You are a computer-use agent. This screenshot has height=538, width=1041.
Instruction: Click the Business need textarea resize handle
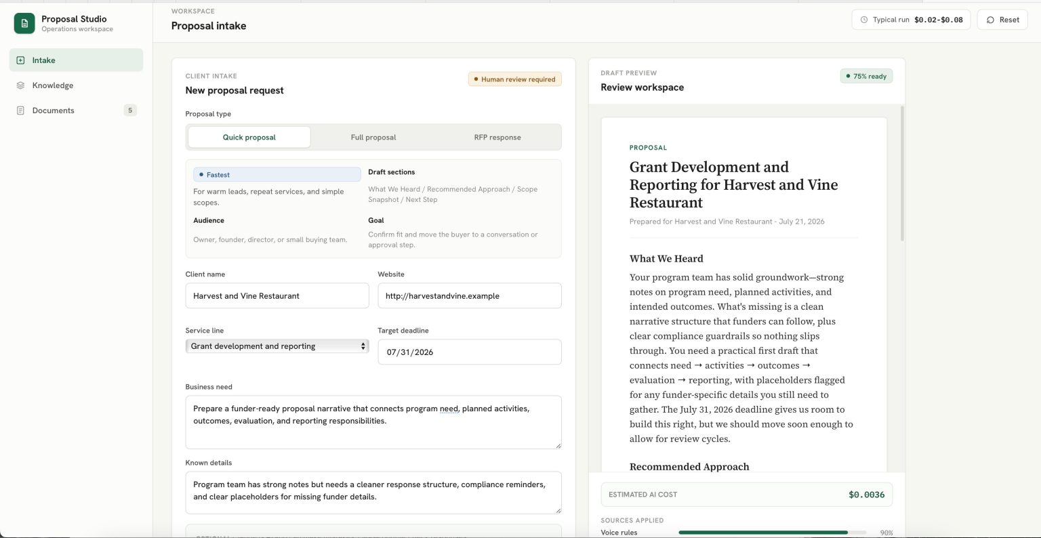[558, 445]
